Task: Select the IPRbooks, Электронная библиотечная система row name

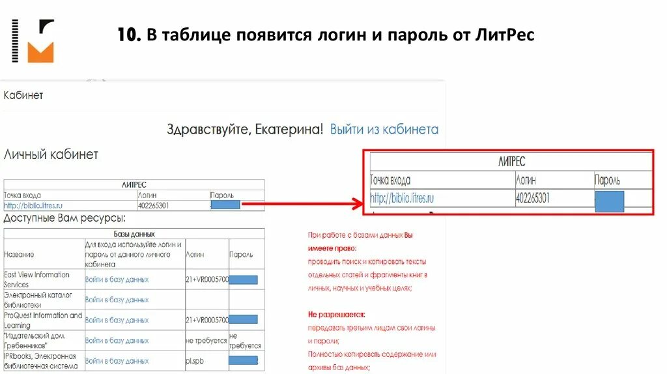Action: [x=41, y=361]
